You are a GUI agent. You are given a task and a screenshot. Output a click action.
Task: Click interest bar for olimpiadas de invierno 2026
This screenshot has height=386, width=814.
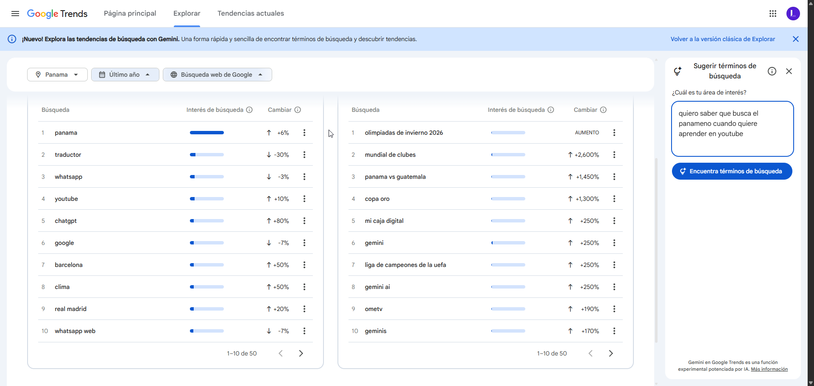point(508,133)
